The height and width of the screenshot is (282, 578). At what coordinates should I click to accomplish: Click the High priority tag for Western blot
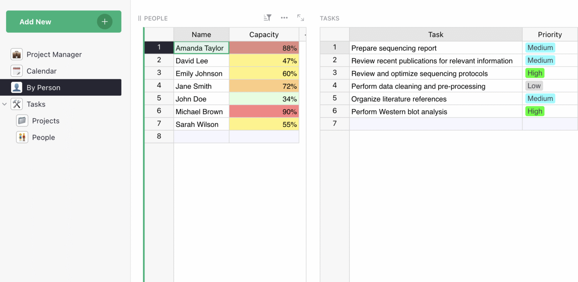pyautogui.click(x=535, y=112)
